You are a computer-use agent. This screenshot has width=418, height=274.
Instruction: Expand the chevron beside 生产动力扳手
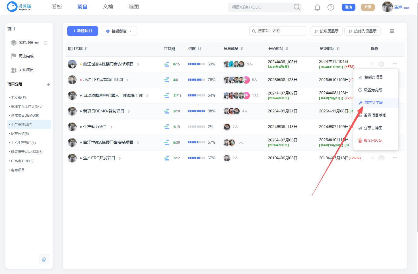click(112, 127)
